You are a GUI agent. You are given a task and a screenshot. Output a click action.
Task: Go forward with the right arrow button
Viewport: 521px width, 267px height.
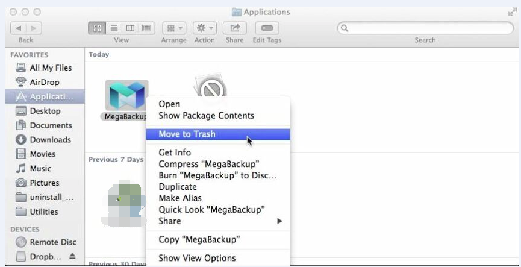coord(34,28)
